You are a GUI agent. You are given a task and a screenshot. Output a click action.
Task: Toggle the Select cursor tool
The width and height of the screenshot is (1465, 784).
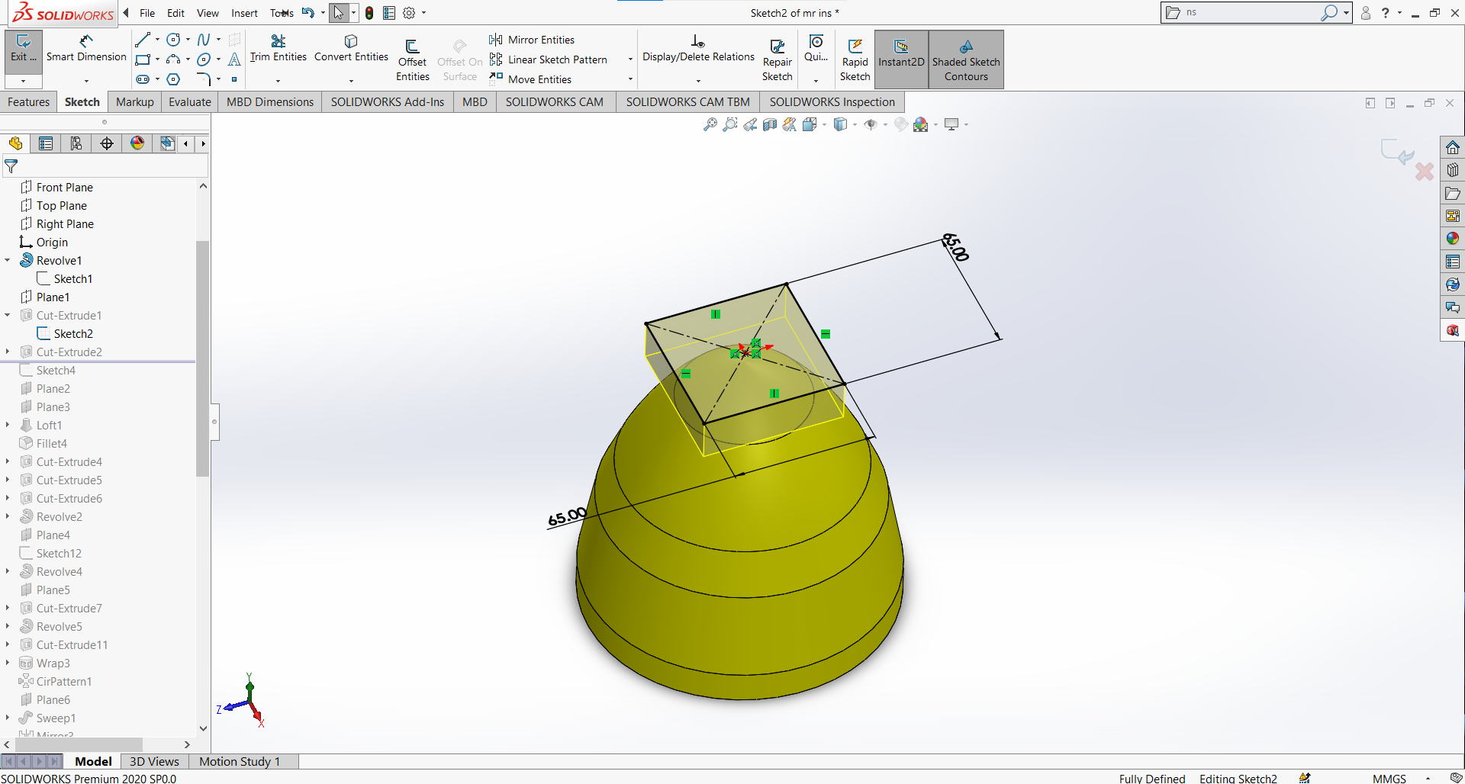point(339,13)
